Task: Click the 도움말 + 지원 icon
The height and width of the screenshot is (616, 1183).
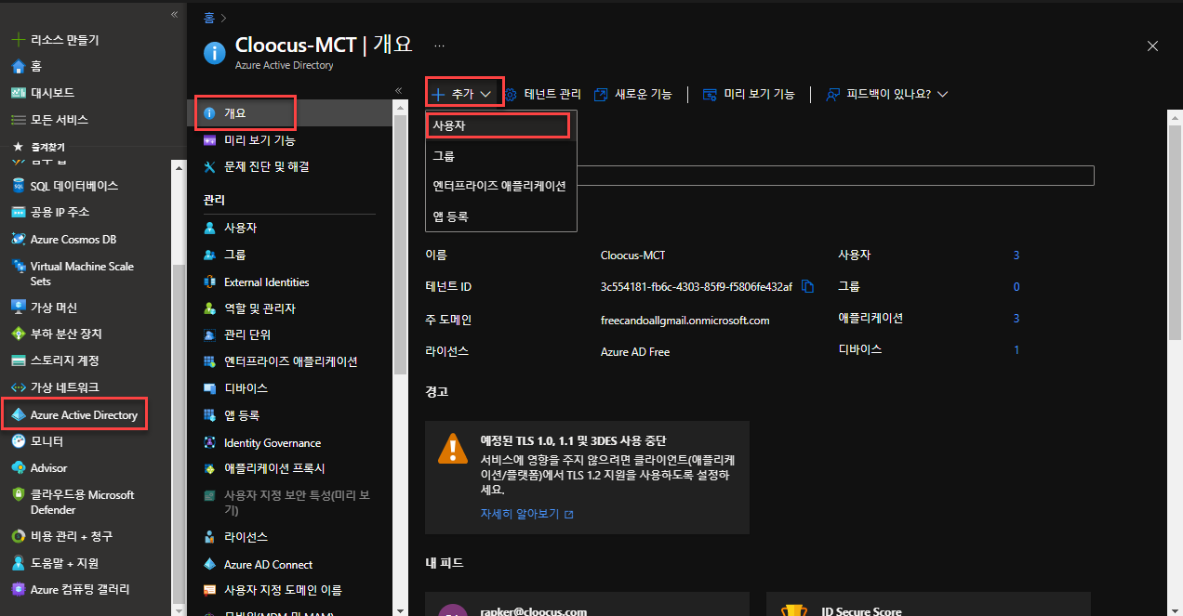Action: click(x=18, y=563)
